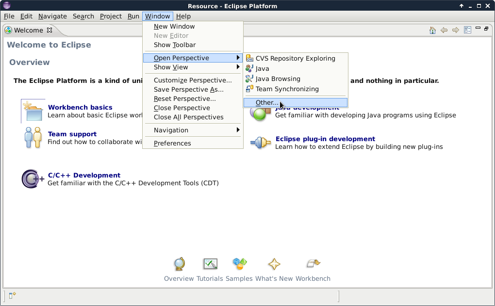Click the Workbench arrow icon

[x=313, y=263]
